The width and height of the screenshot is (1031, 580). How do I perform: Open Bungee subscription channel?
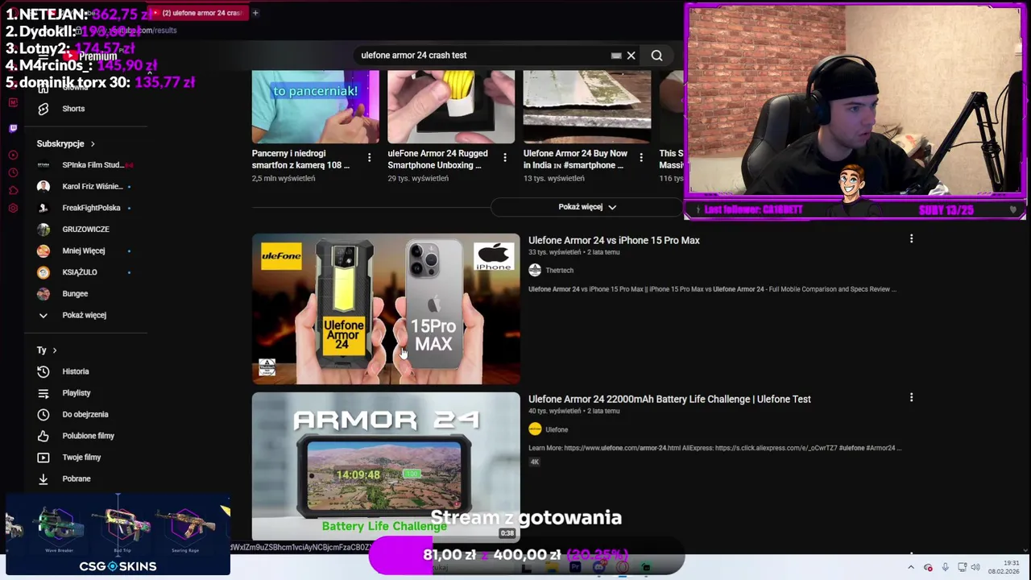tap(75, 294)
